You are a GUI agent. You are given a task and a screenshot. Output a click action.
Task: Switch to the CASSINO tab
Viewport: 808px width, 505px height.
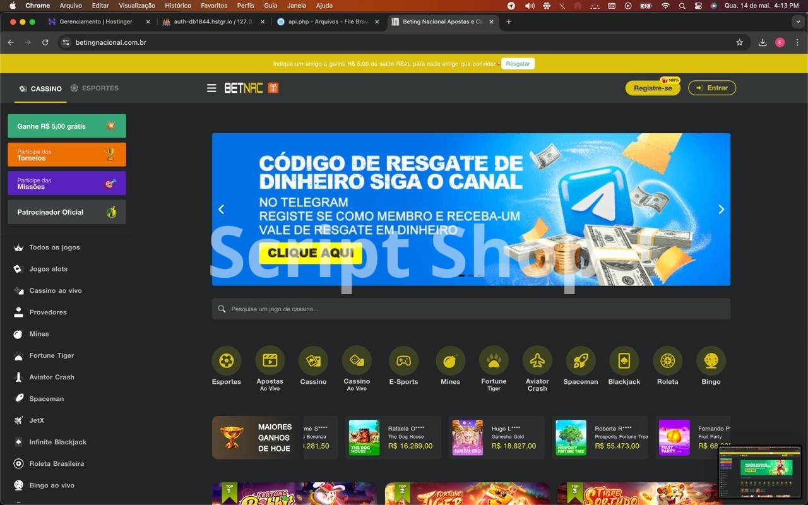point(40,88)
